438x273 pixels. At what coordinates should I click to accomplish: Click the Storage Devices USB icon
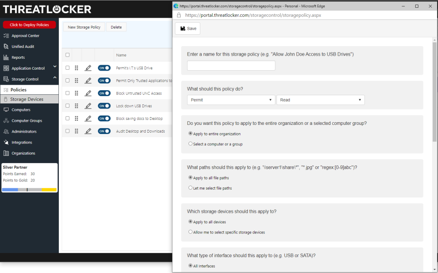5,99
